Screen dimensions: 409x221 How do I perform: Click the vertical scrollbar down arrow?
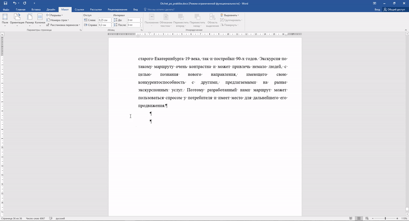coord(407,214)
